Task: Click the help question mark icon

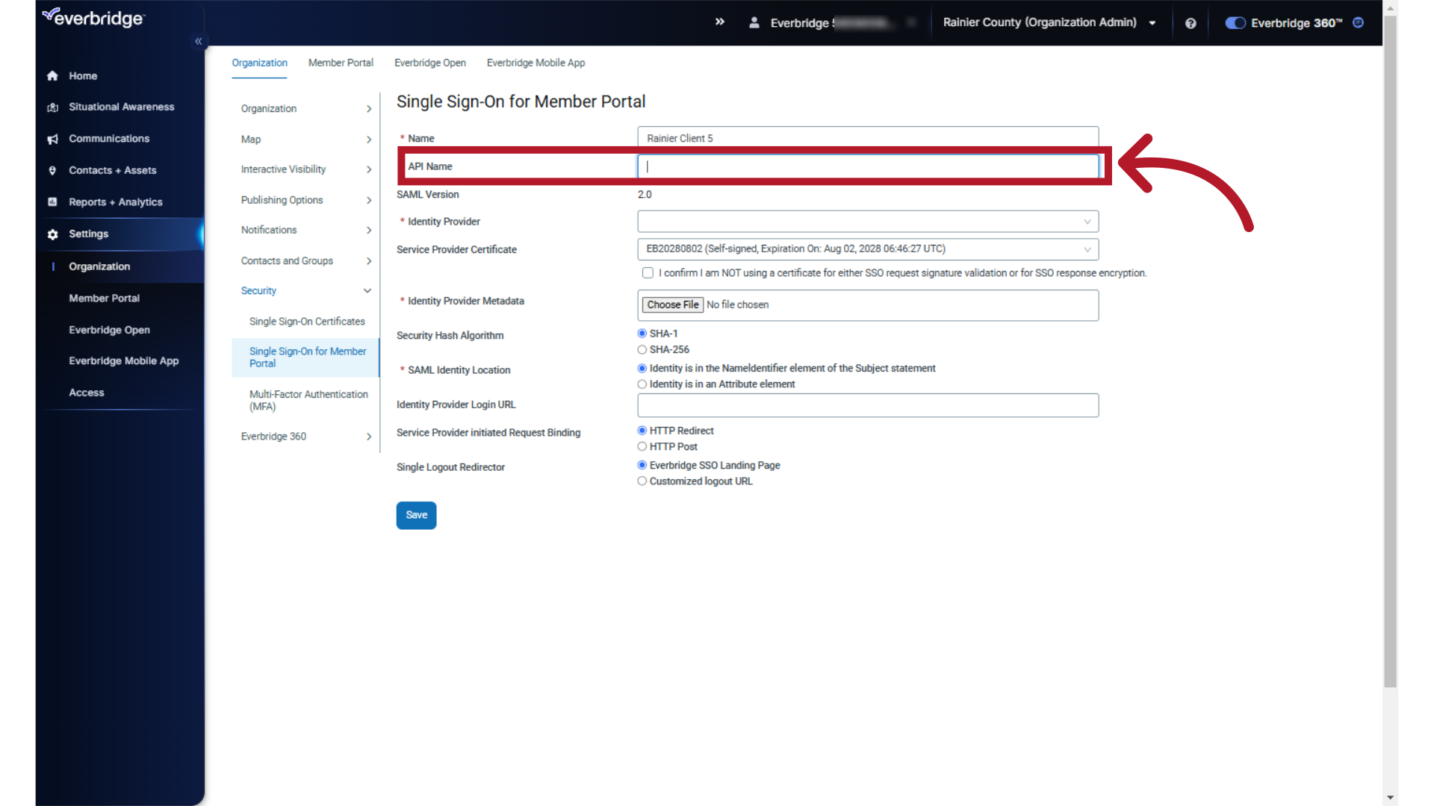Action: [x=1191, y=22]
